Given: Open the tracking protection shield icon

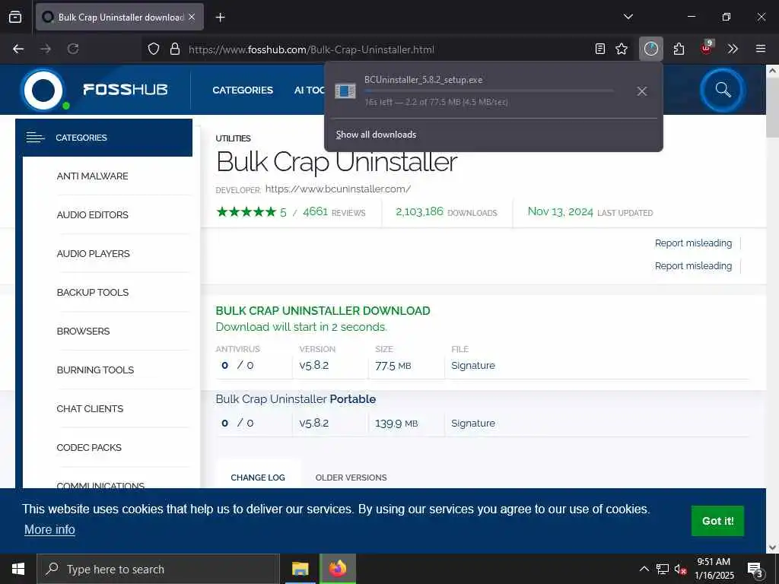Looking at the screenshot, I should point(154,49).
